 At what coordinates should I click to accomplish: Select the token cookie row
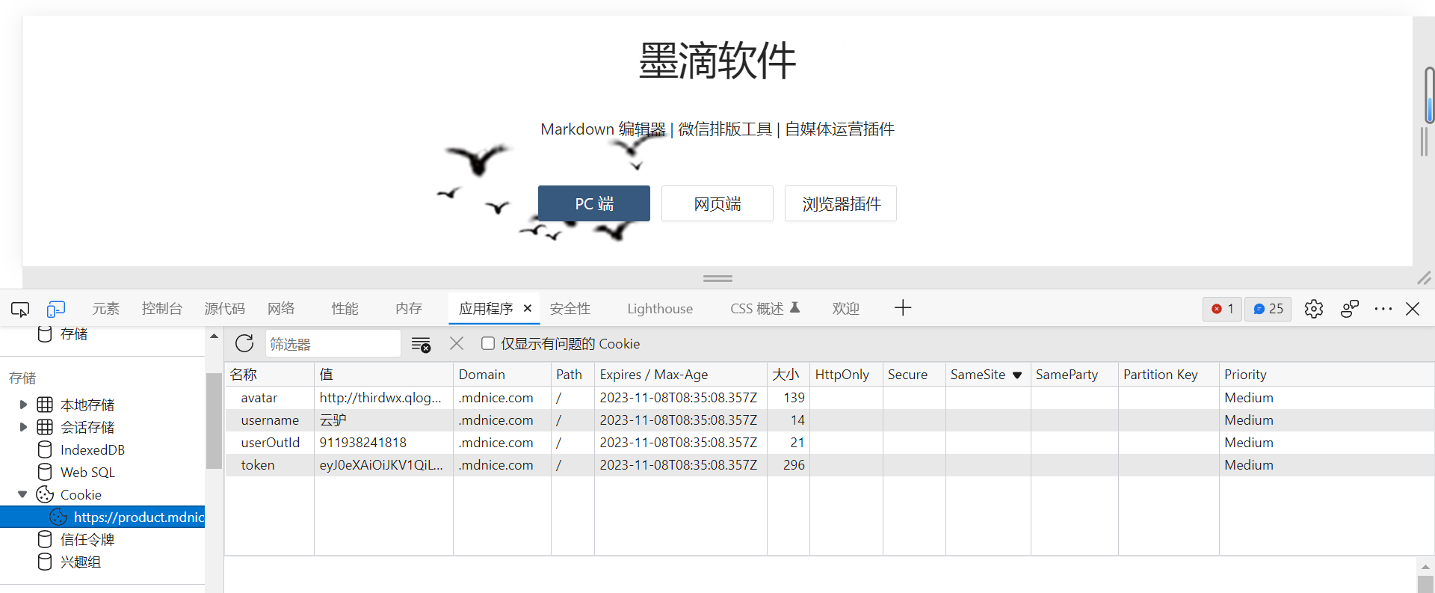pyautogui.click(x=830, y=465)
